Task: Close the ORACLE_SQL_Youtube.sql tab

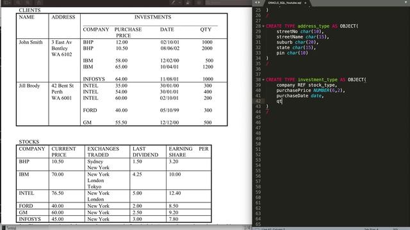Action: click(x=305, y=3)
